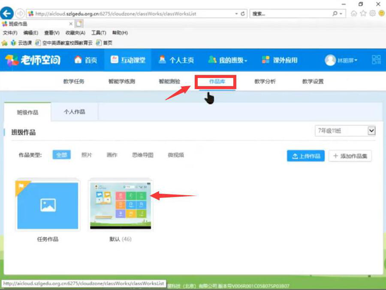Click the add-to-favorites bar star icon

click(4, 43)
